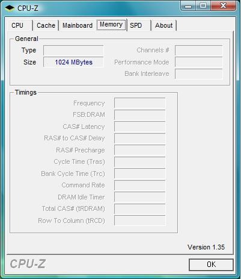The image size is (241, 279).
Task: Click the Bank Cycle Time (Trc) field
Action: 140,174
